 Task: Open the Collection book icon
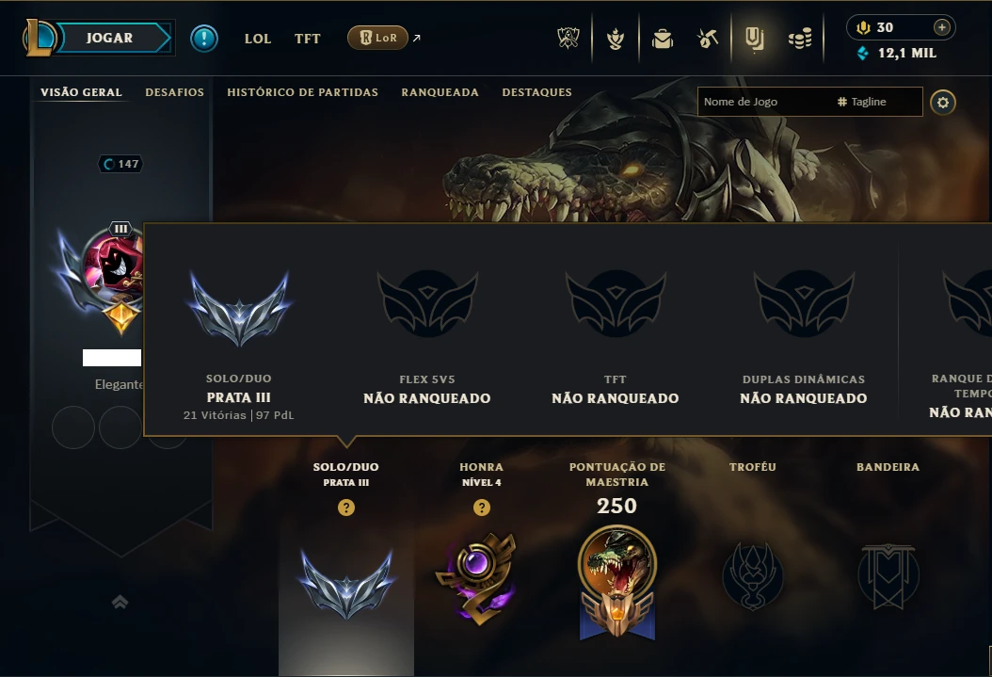pos(754,40)
